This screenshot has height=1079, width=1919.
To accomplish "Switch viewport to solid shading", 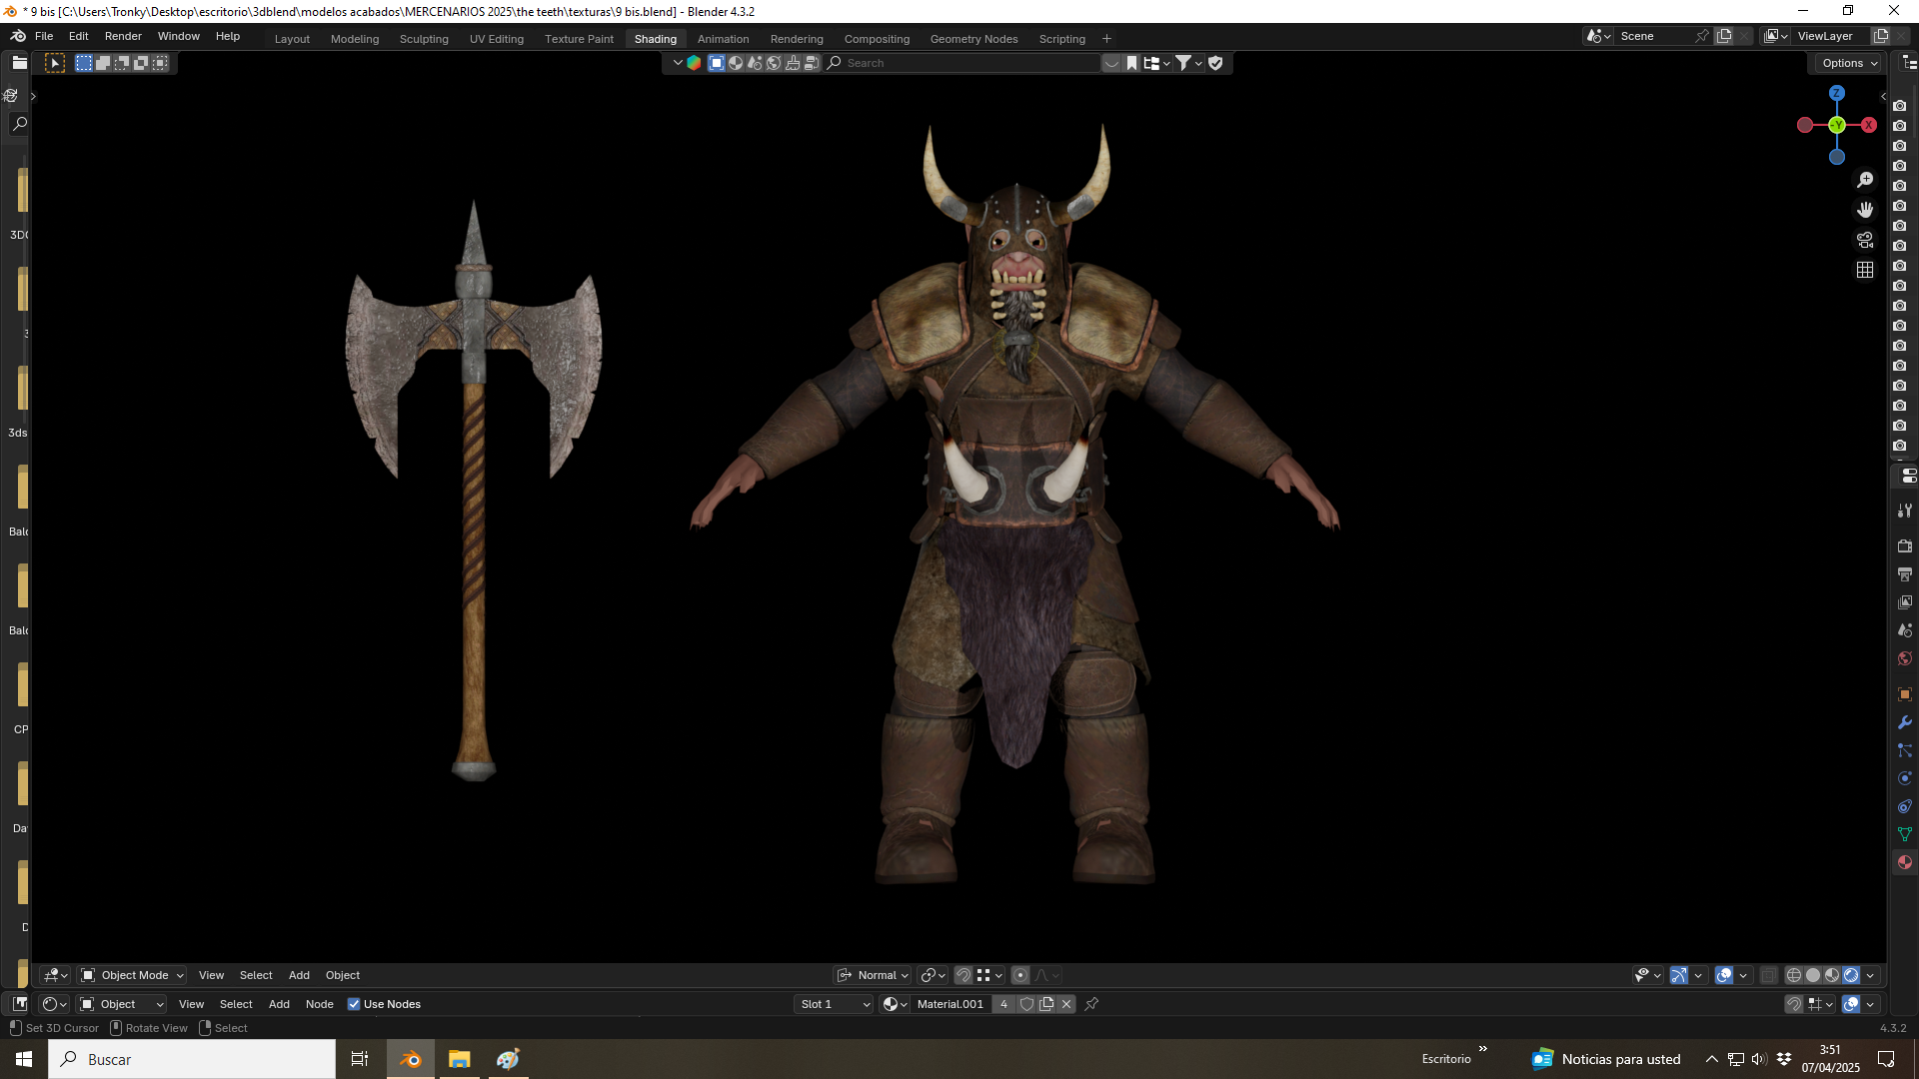I will pyautogui.click(x=1813, y=975).
